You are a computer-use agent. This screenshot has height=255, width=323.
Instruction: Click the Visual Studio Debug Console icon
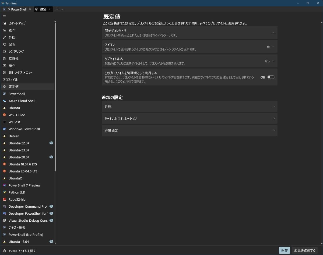pos(4,221)
